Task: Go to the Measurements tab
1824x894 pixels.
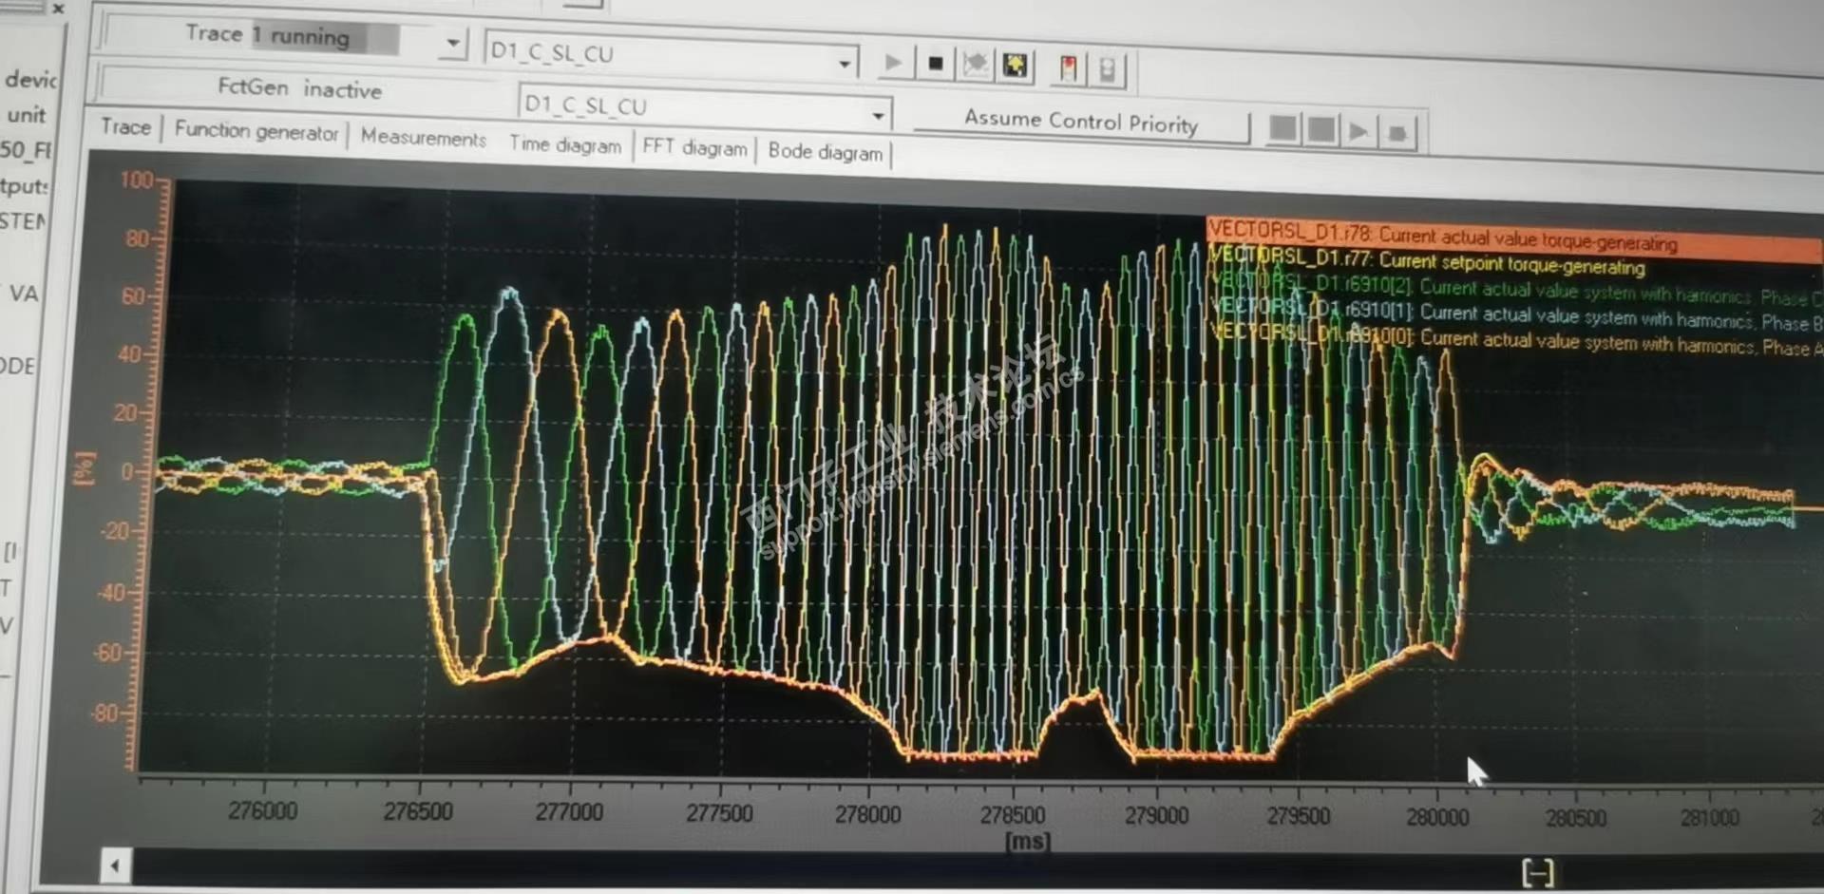Action: [424, 138]
